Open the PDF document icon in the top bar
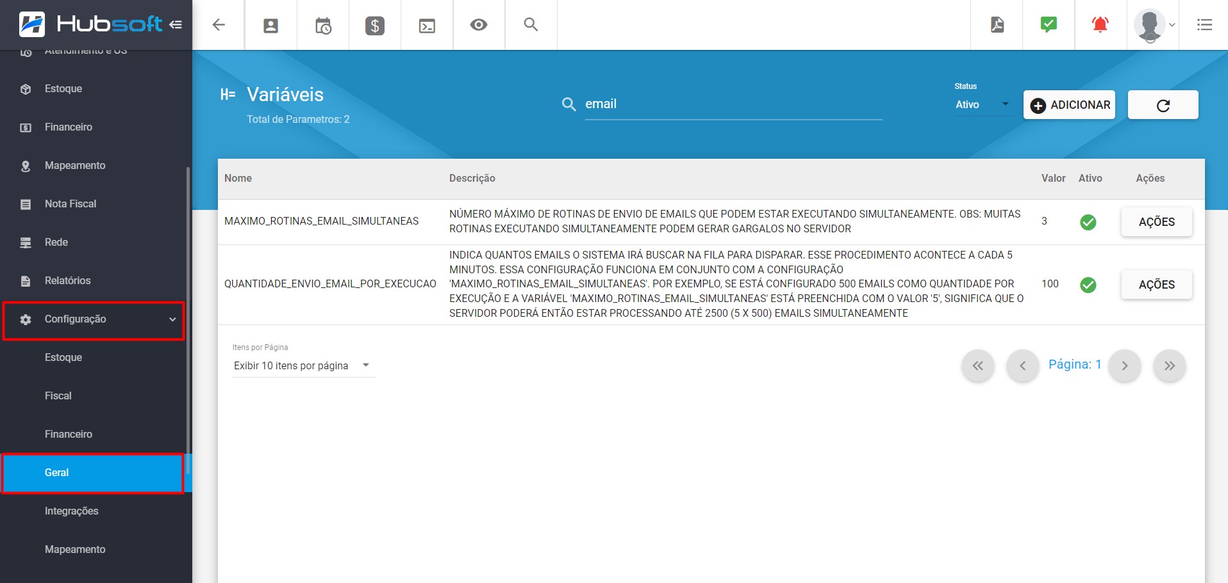Viewport: 1228px width, 583px height. pyautogui.click(x=997, y=25)
